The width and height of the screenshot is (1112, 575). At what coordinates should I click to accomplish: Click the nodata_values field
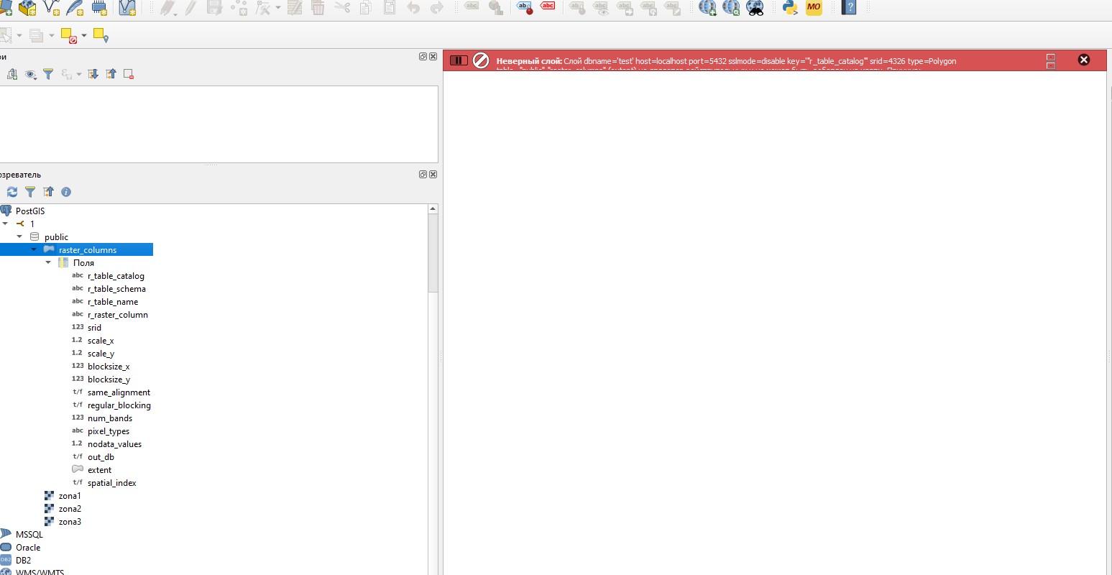click(114, 444)
